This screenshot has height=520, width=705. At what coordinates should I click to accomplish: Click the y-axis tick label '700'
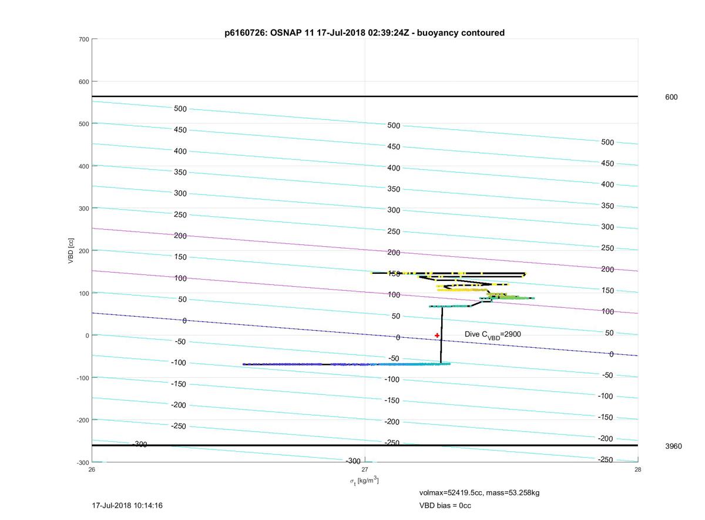click(x=83, y=39)
